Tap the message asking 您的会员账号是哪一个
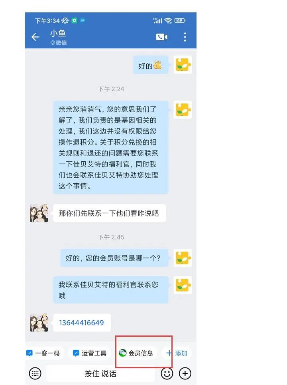Image resolution: width=287 pixels, height=385 pixels. (x=114, y=258)
